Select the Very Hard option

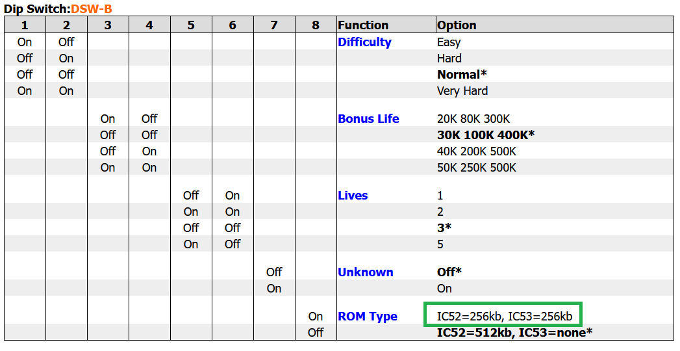(x=462, y=91)
